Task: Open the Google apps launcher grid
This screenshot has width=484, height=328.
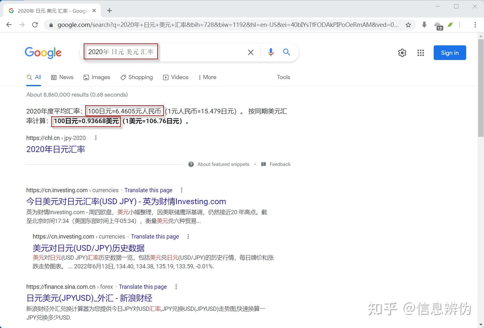Action: pyautogui.click(x=420, y=53)
